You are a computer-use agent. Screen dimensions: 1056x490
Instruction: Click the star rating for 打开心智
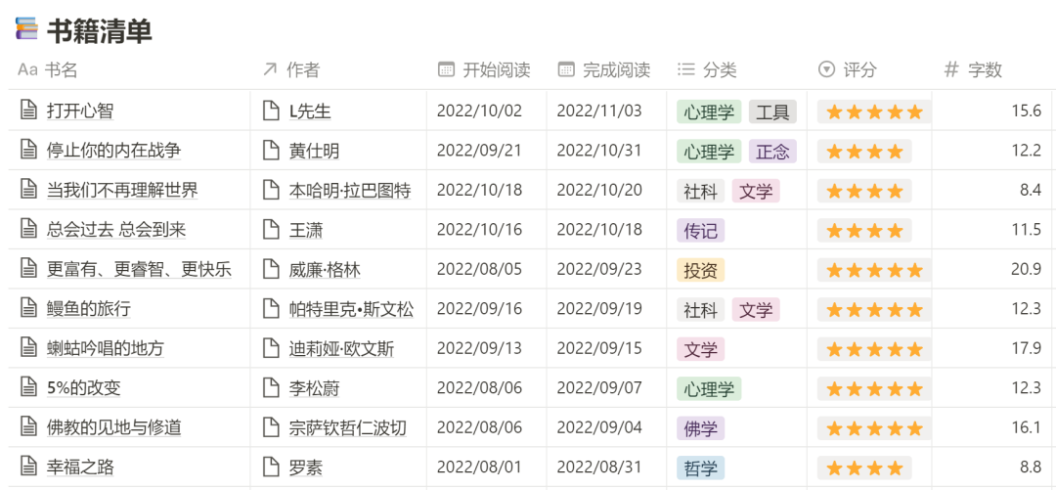coord(874,111)
